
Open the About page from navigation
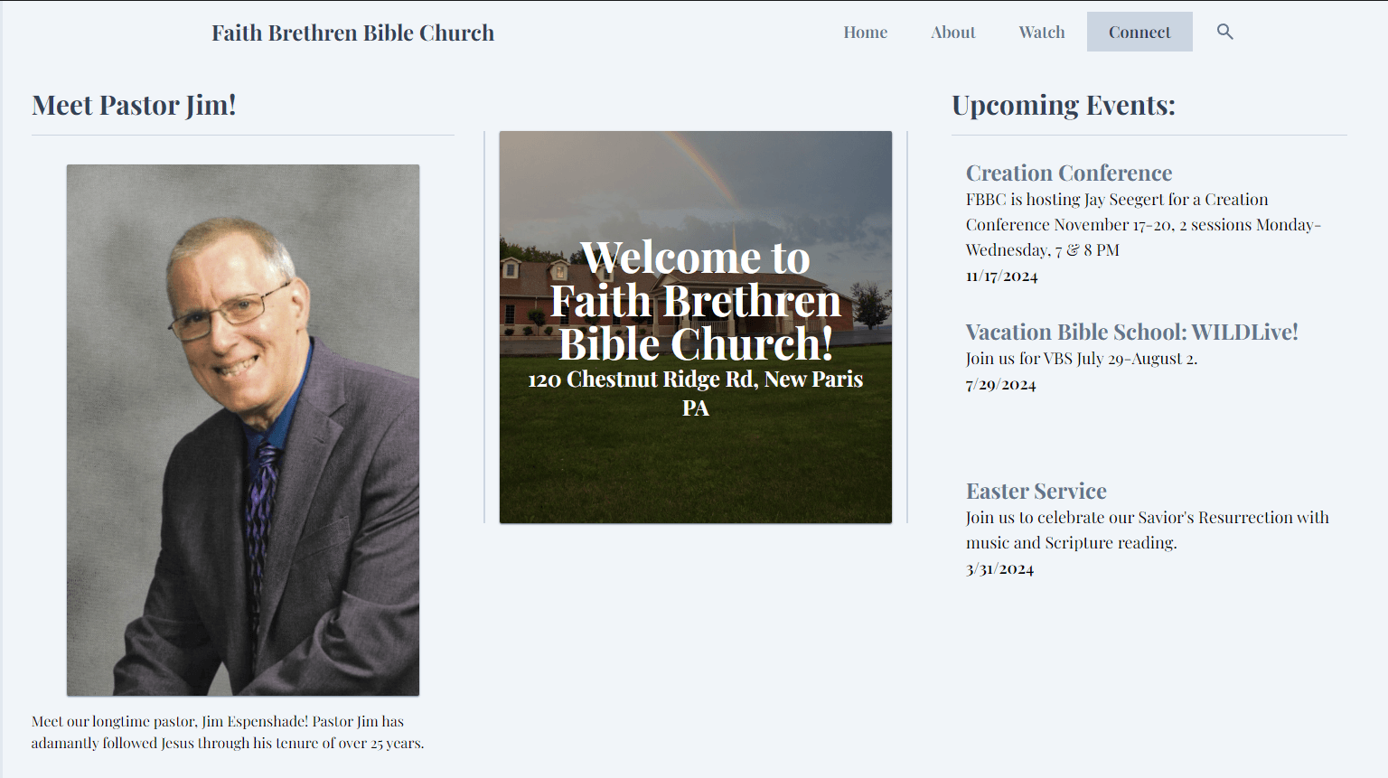pyautogui.click(x=952, y=32)
